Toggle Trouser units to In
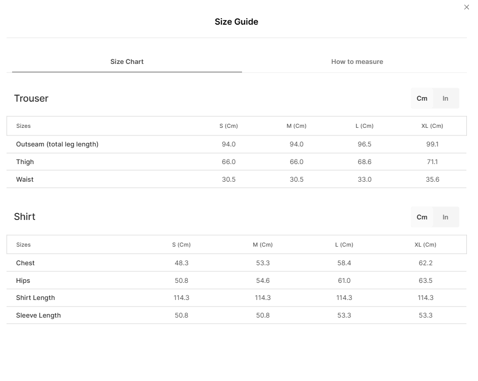This screenshot has height=381, width=478. 445,98
